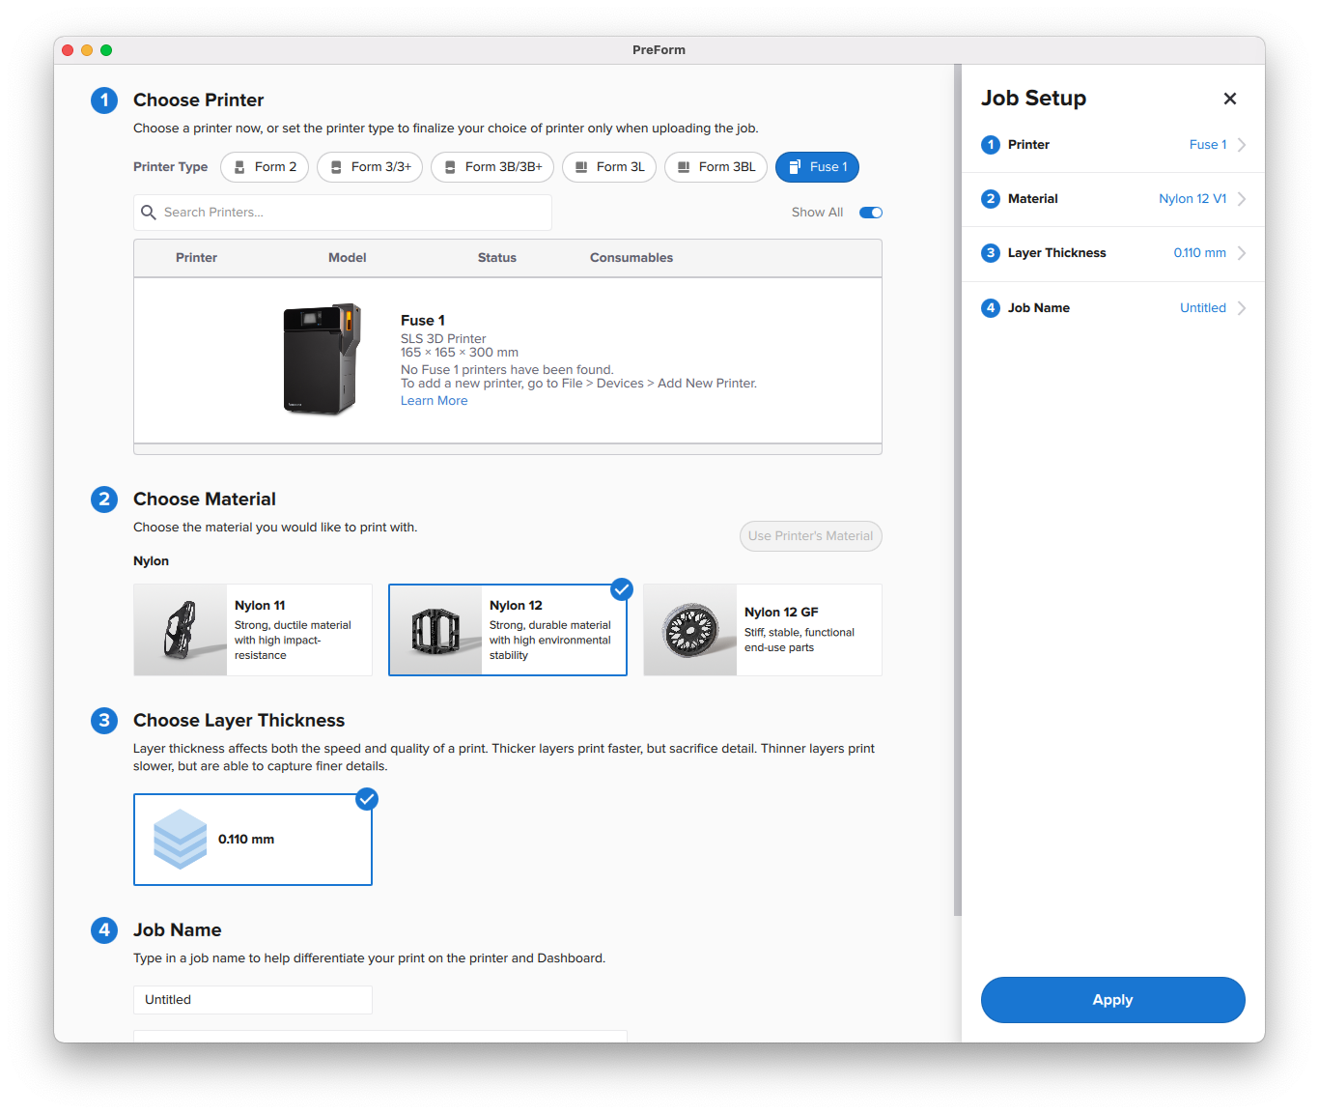Viewport: 1319px width, 1114px height.
Task: Close the Job Setup panel
Action: (1230, 99)
